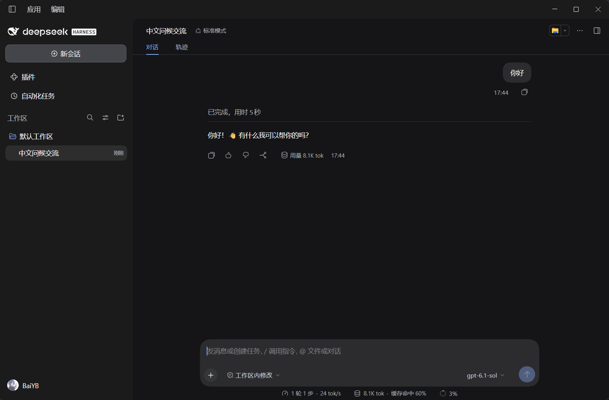609x400 pixels.
Task: Toggle the left sidebar panel icon
Action: pyautogui.click(x=12, y=9)
